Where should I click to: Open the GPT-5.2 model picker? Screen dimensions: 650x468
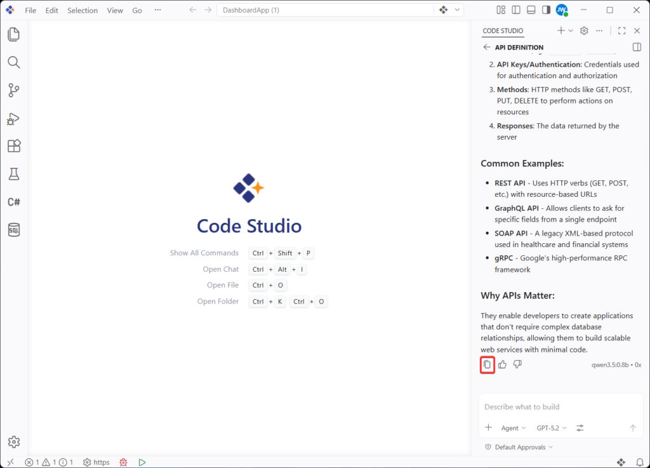(552, 428)
